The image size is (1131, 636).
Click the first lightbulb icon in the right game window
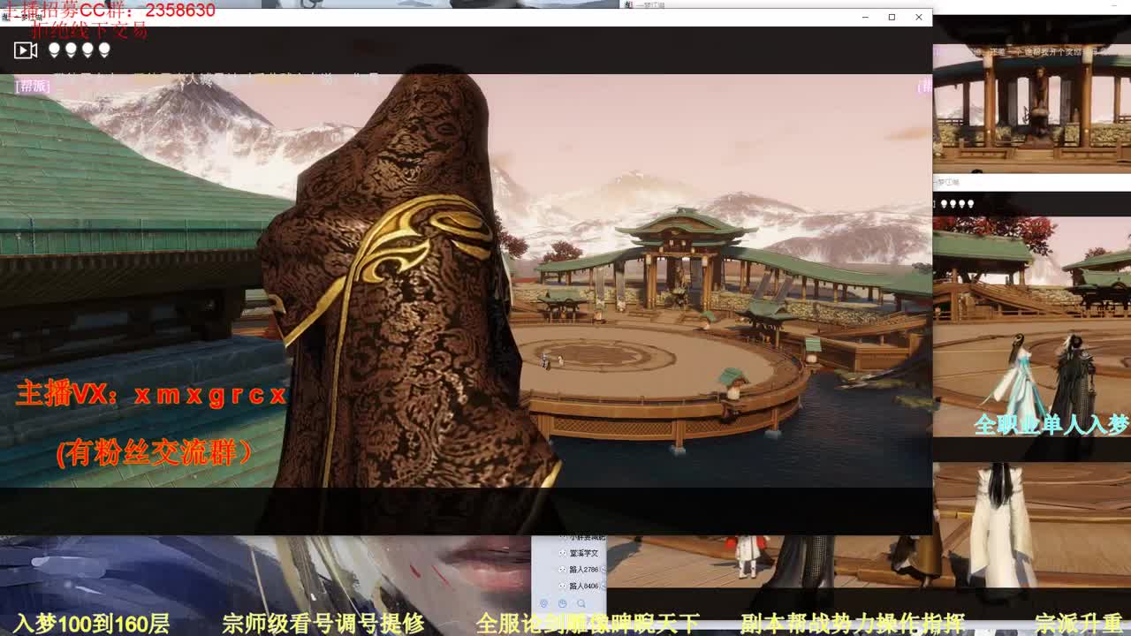click(x=945, y=204)
